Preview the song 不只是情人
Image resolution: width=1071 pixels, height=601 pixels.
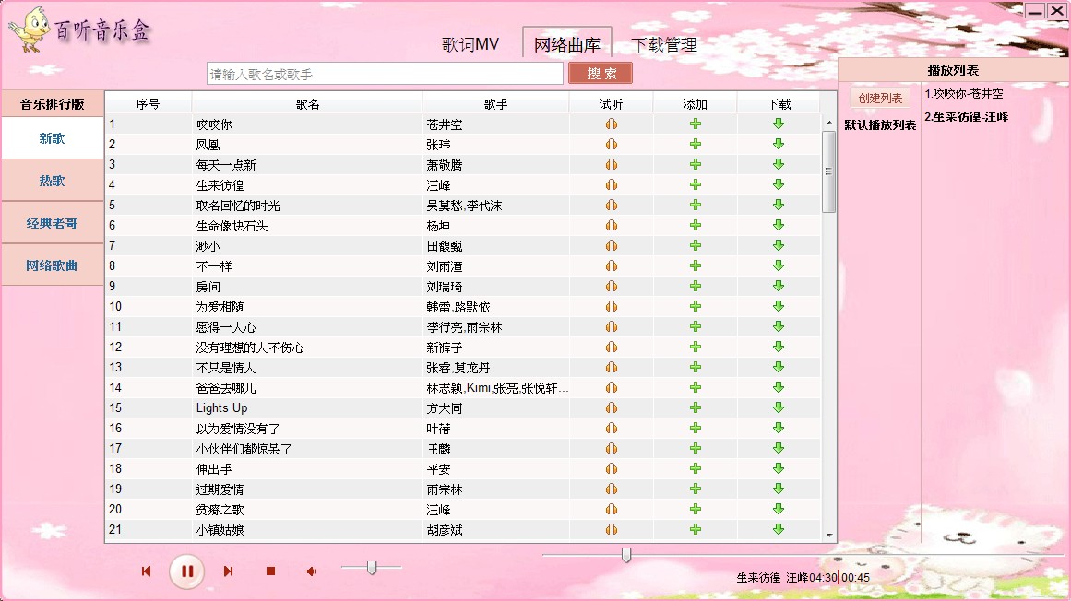tap(611, 367)
